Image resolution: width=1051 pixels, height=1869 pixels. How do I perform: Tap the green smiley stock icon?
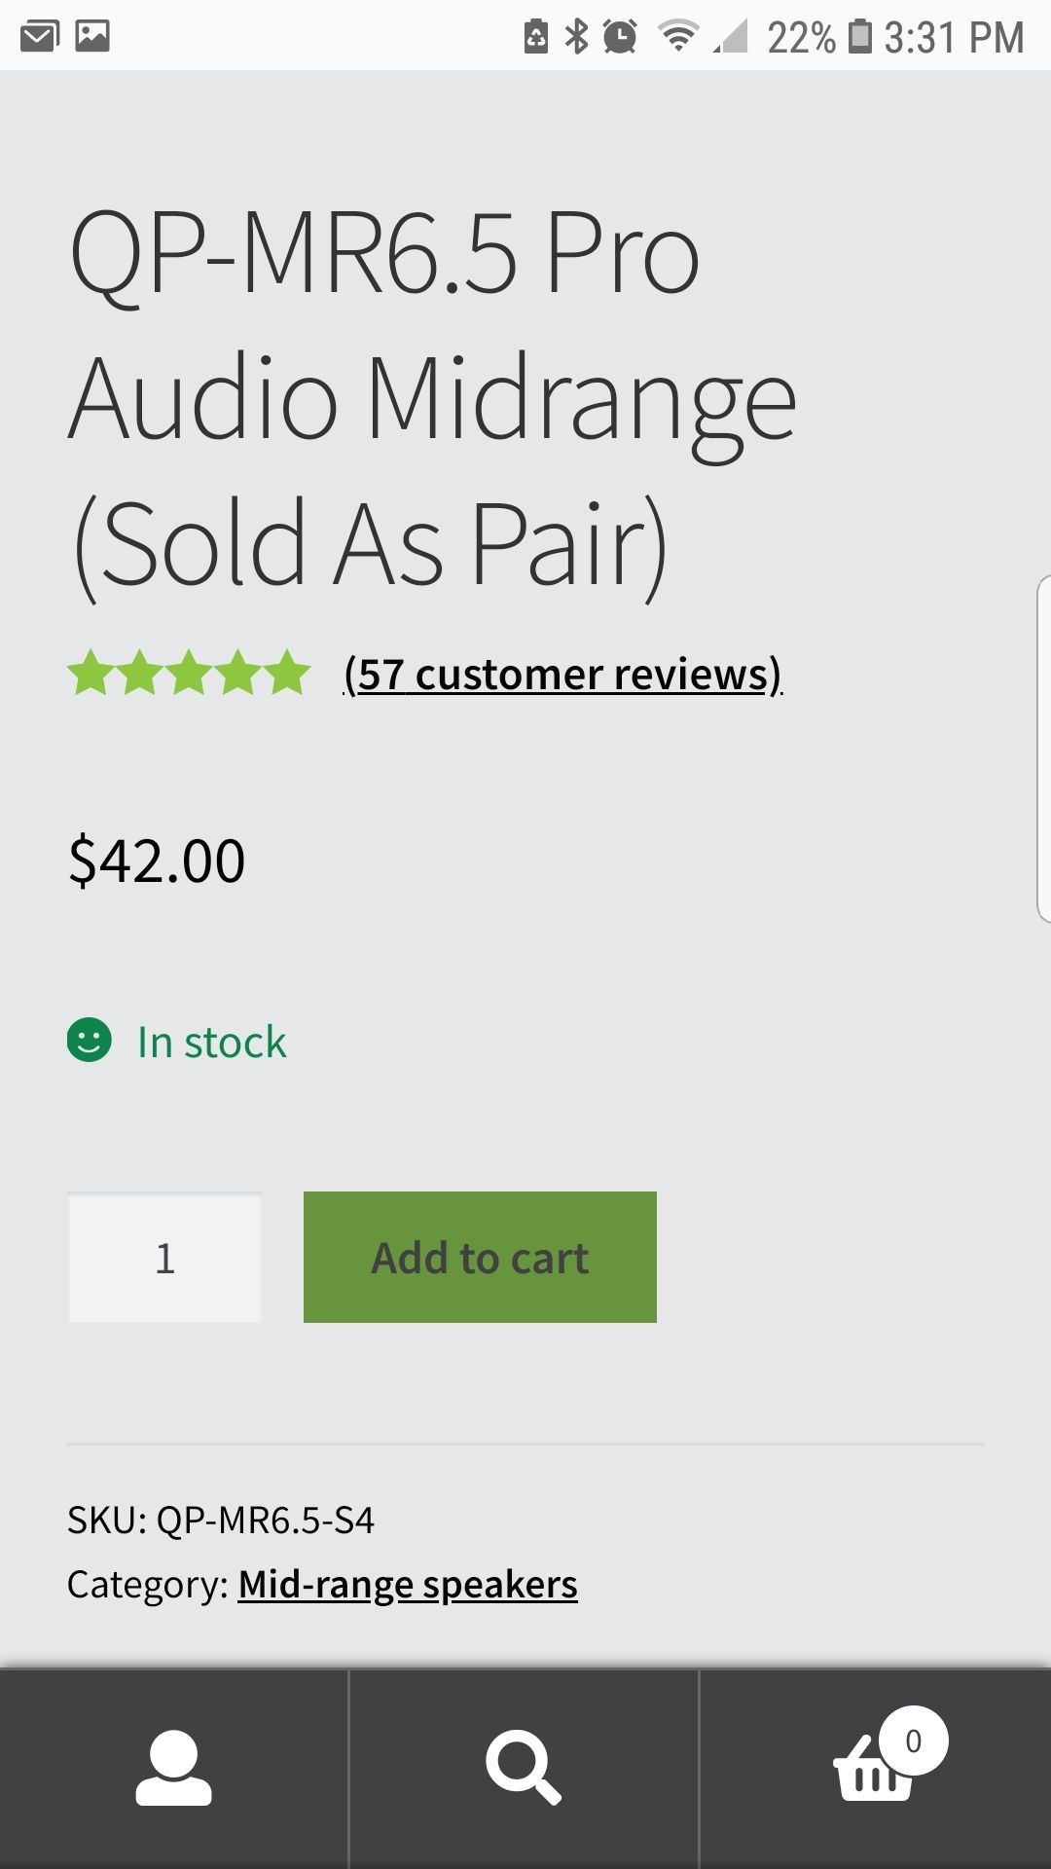90,1041
